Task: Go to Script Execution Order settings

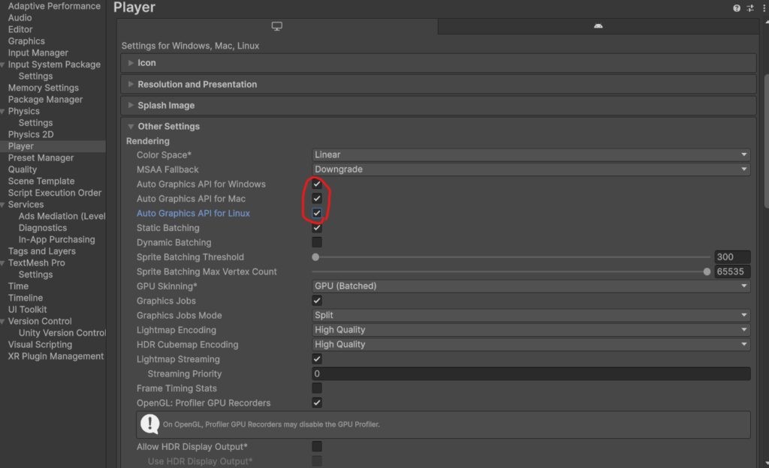Action: (x=54, y=193)
